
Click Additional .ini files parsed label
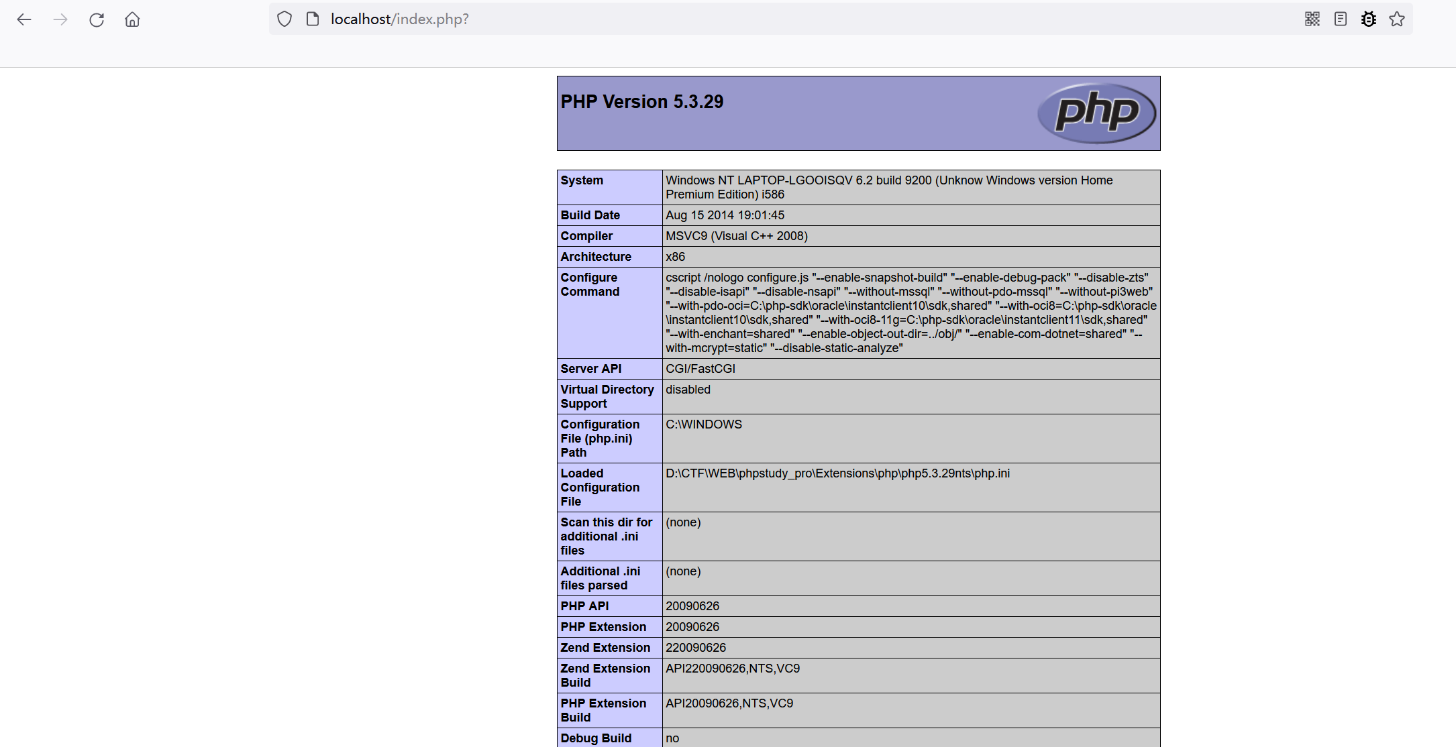(x=601, y=578)
